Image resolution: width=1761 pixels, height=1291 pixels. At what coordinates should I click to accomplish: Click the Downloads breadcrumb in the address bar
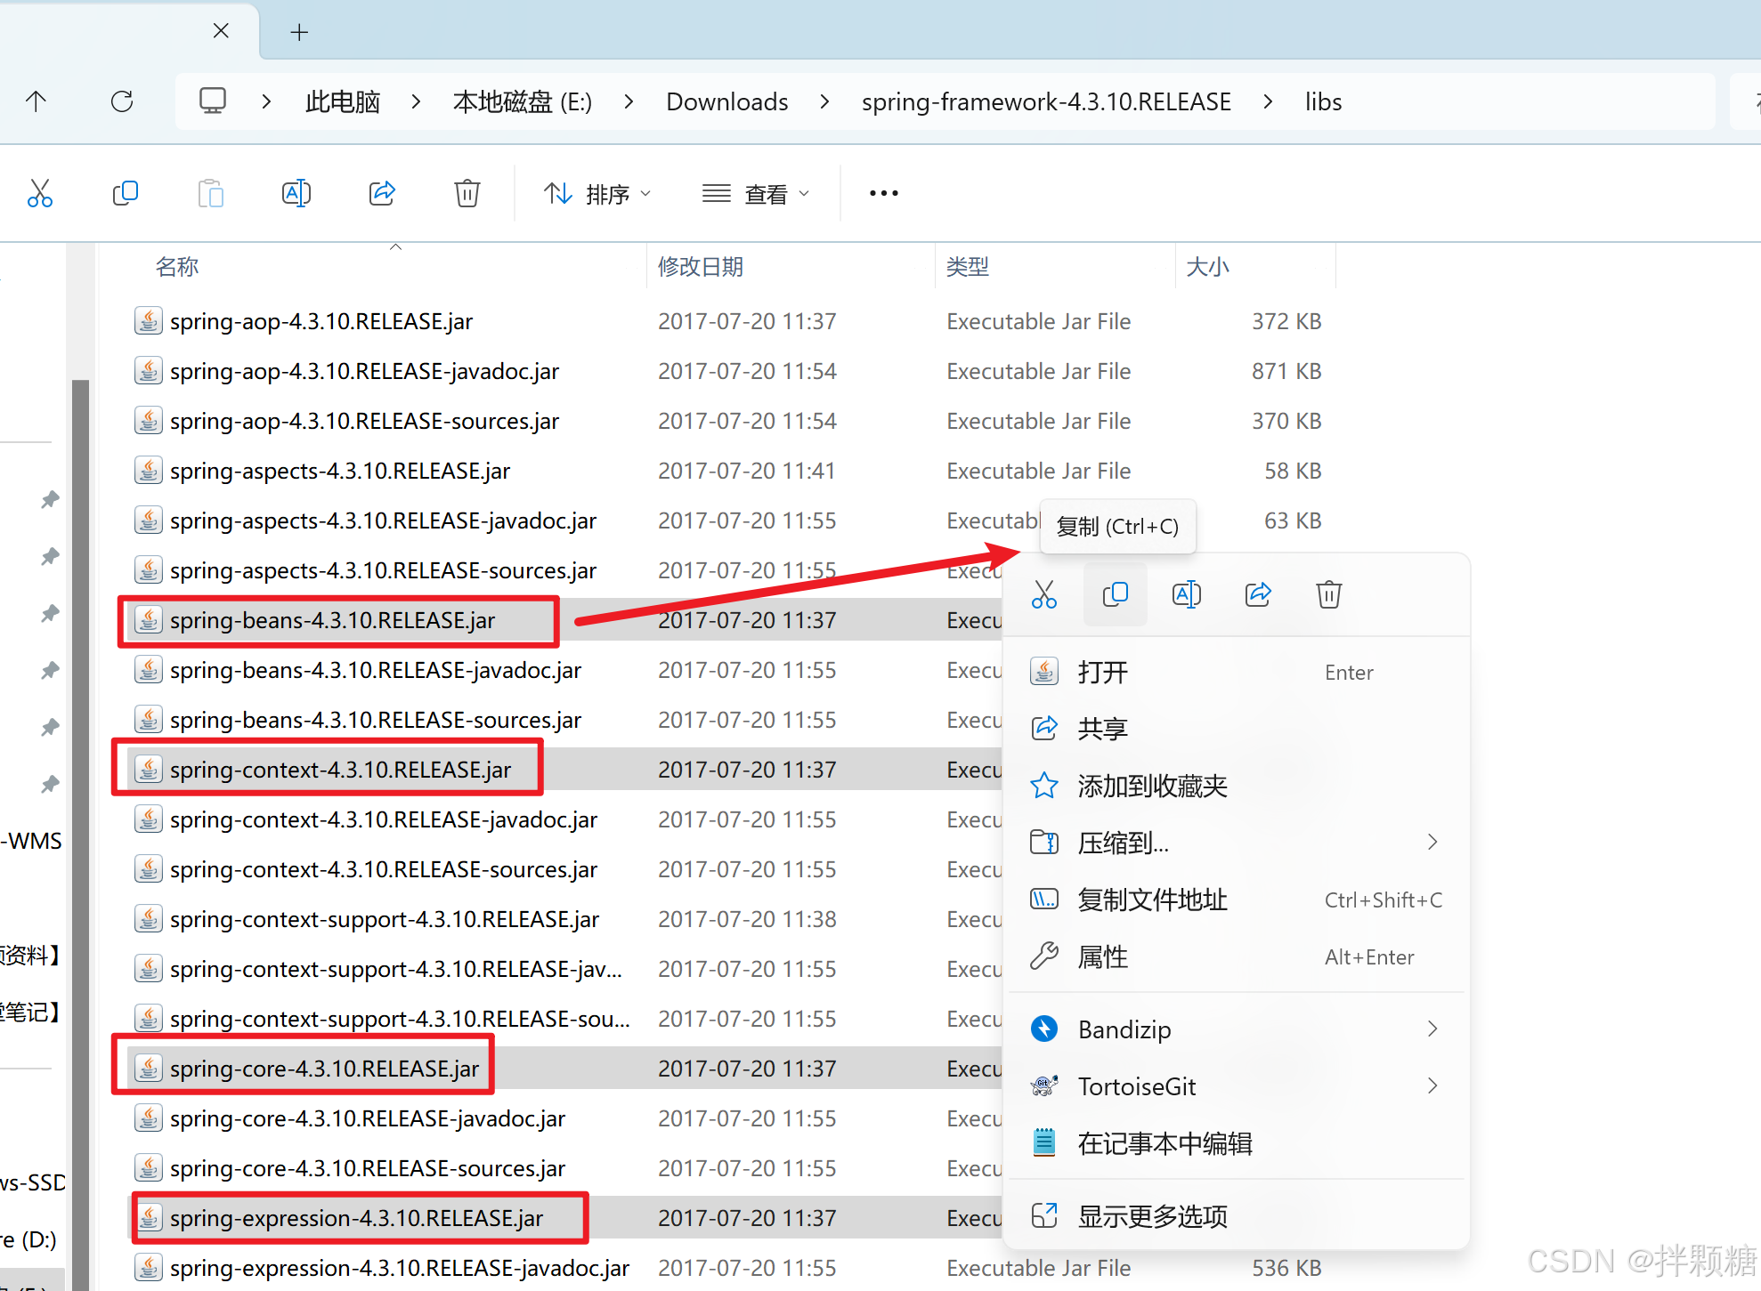[x=726, y=102]
